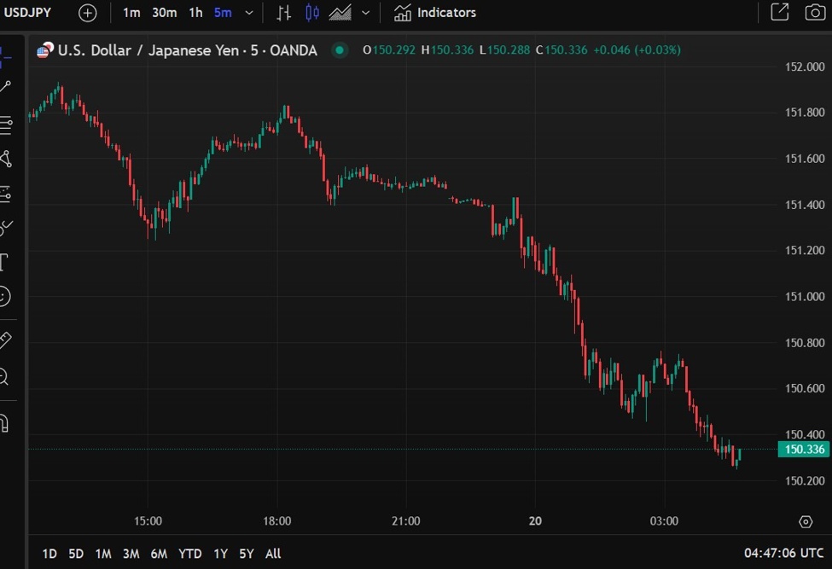Viewport: 832px width, 569px height.
Task: Toggle magnet mode in left toolbar
Action: 4,422
